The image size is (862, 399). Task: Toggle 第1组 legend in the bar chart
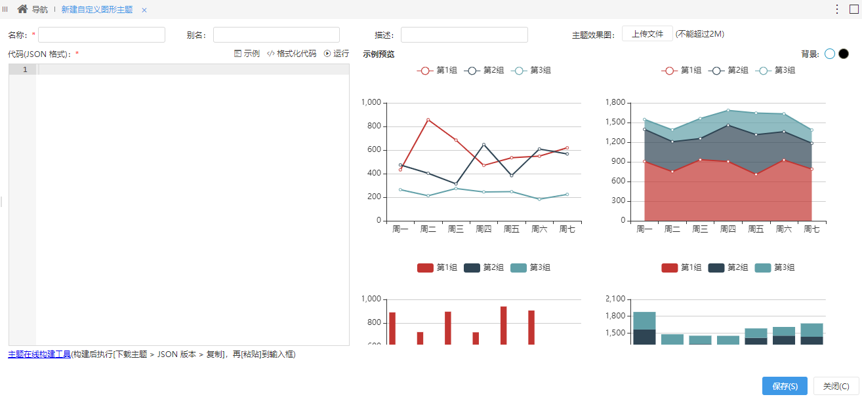tap(437, 267)
